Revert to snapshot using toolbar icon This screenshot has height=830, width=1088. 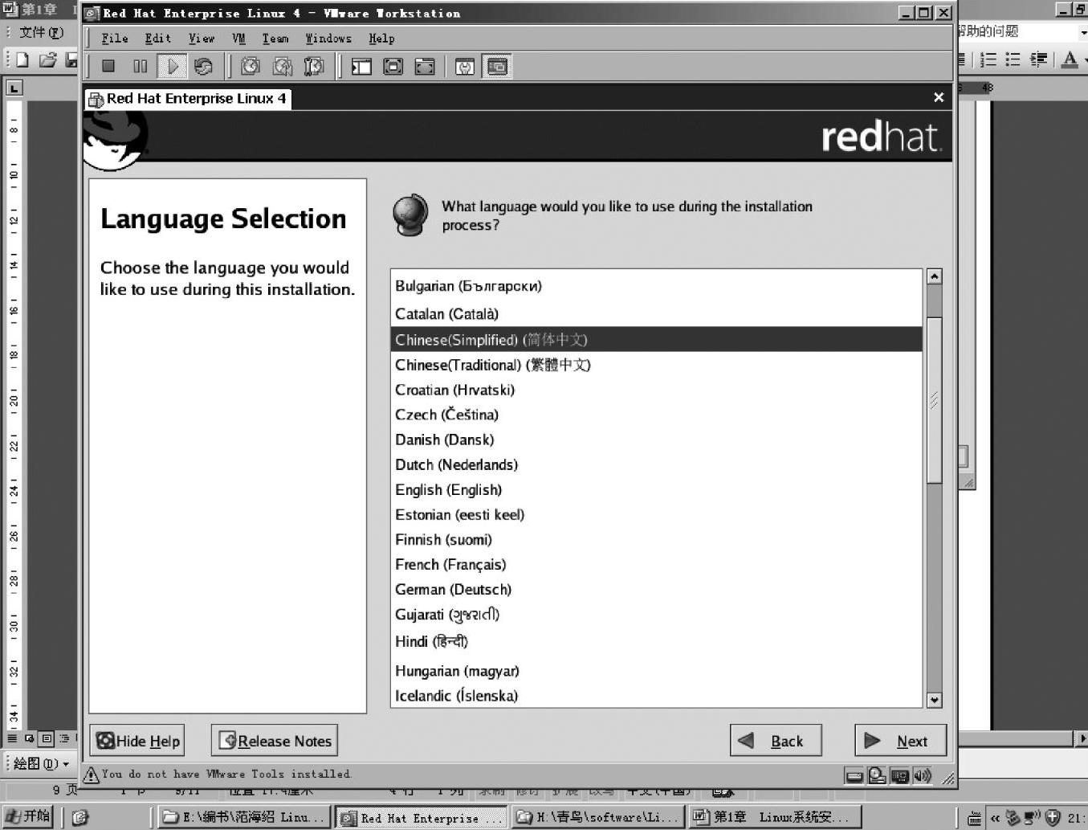click(x=283, y=67)
